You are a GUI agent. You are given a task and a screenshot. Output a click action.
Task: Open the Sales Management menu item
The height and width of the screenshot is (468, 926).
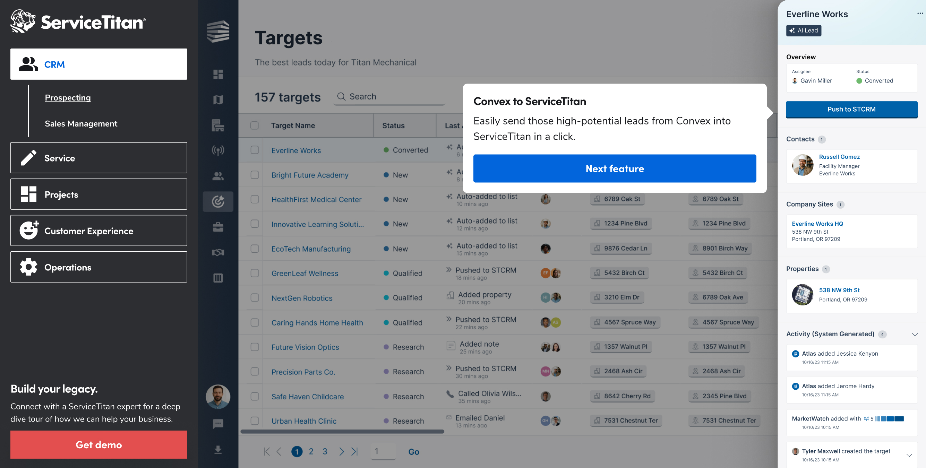coord(81,124)
